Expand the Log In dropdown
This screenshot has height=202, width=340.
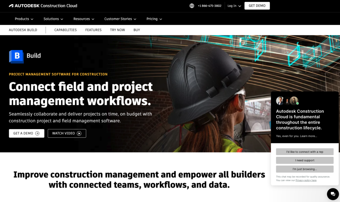[x=234, y=6]
